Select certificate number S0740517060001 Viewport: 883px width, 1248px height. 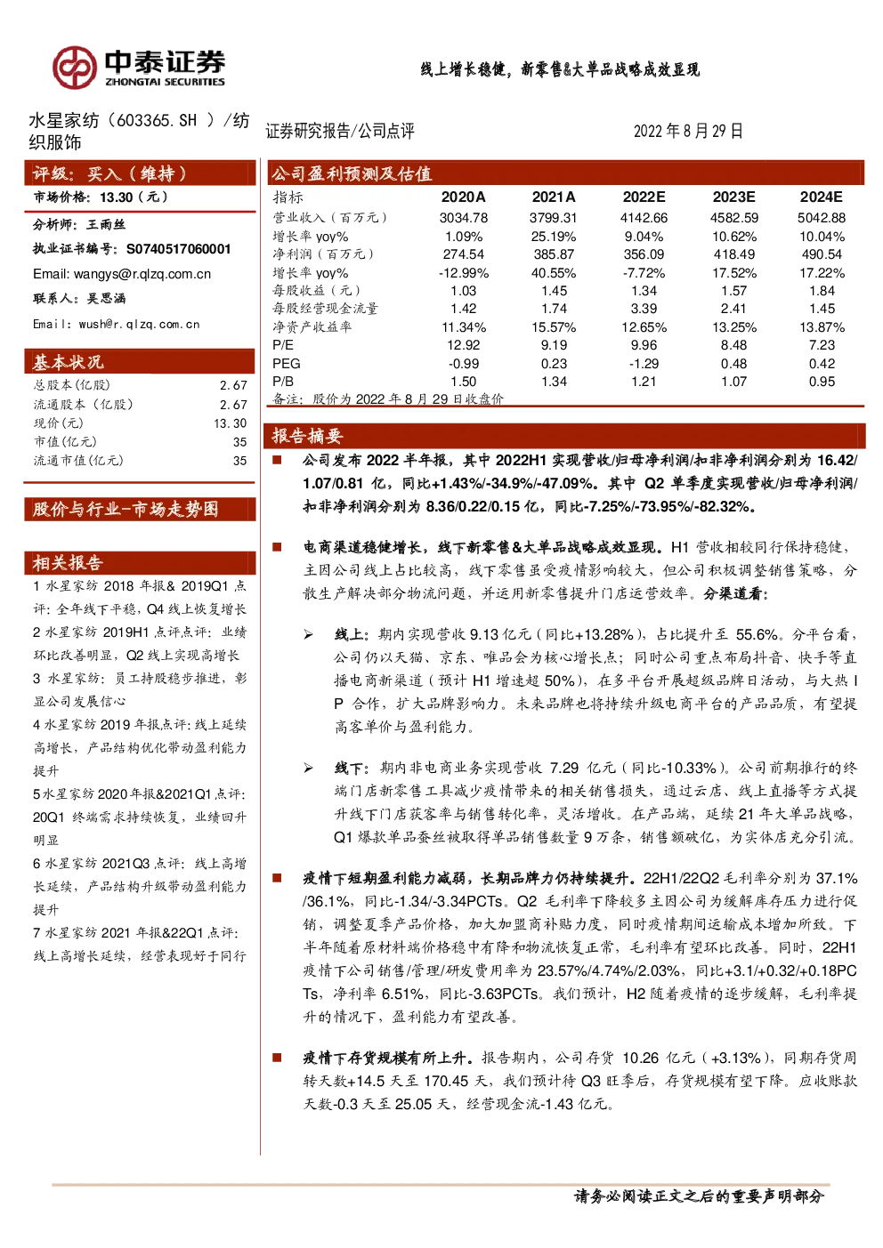(x=178, y=249)
